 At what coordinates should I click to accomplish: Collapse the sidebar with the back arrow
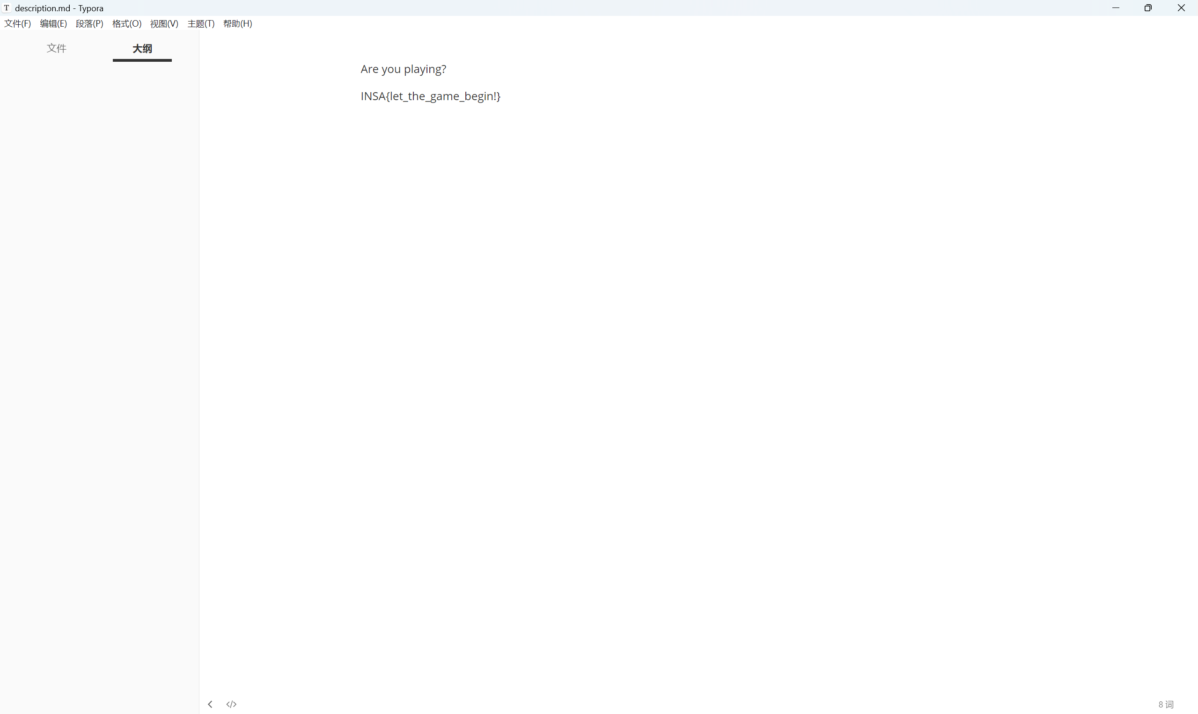[x=210, y=704]
